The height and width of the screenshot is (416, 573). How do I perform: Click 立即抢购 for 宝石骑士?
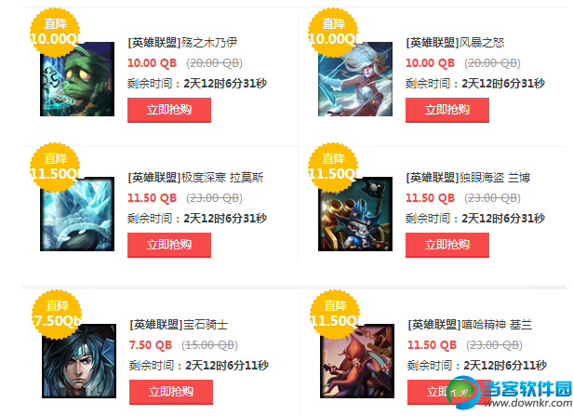pyautogui.click(x=171, y=392)
